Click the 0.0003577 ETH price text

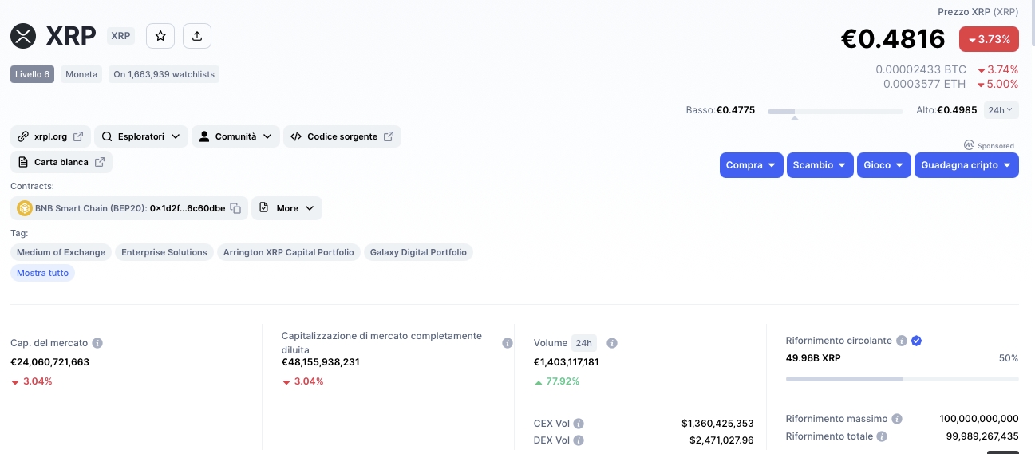point(924,84)
